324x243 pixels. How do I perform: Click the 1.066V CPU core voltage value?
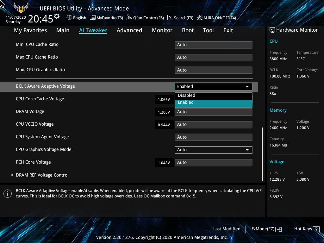164,100
